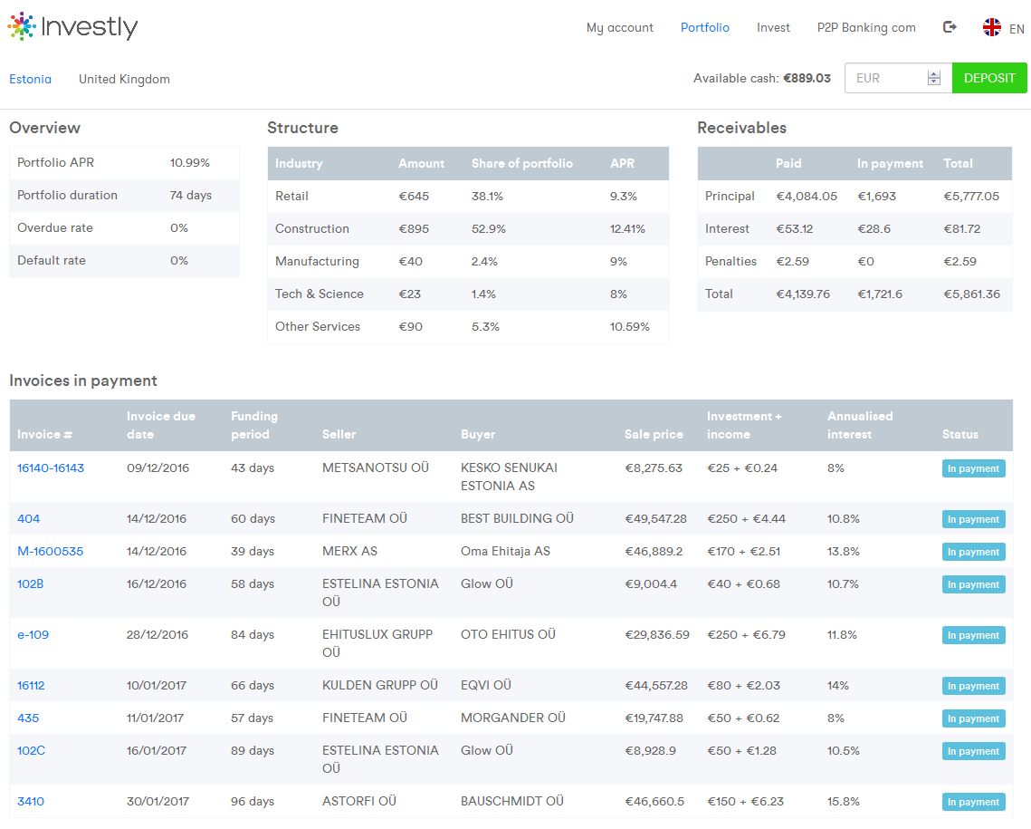Viewport: 1031px width, 829px height.
Task: Click Portfolio duration value 74 days
Action: 191,196
